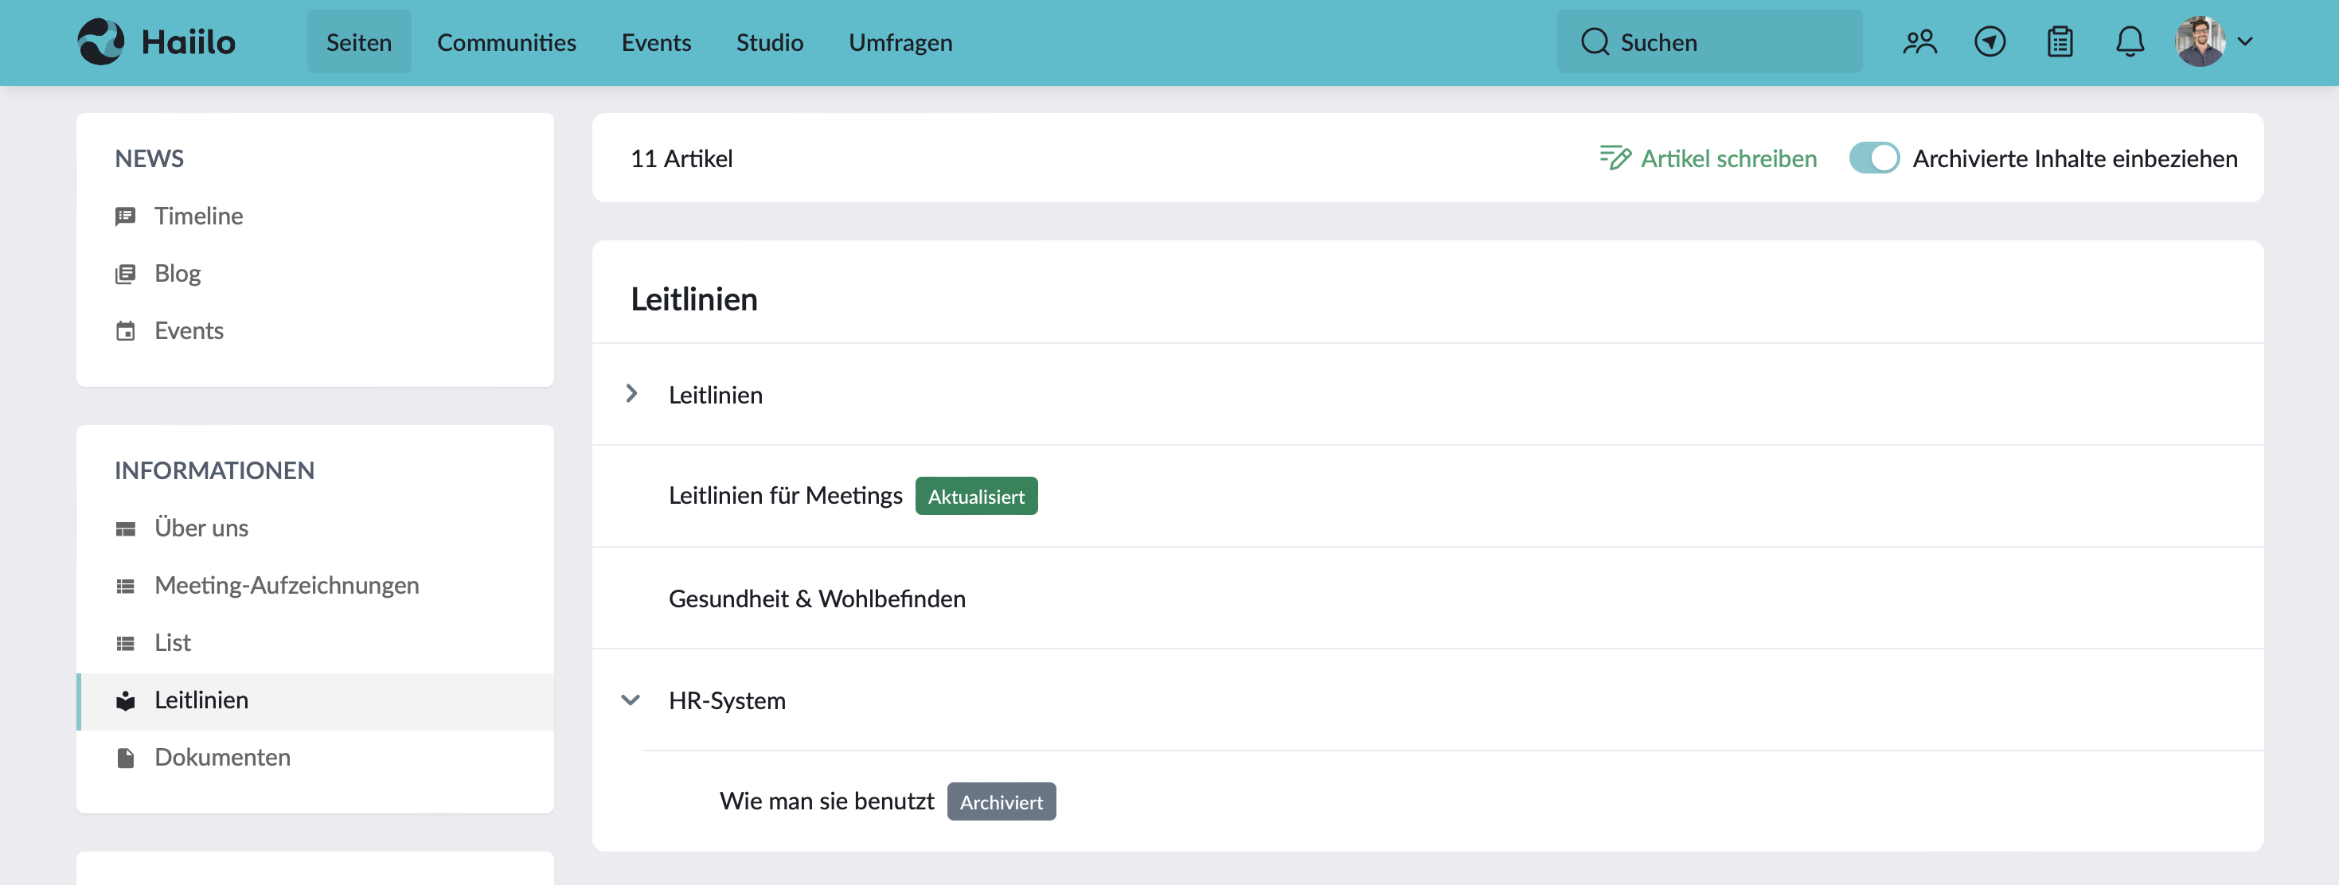Image resolution: width=2339 pixels, height=885 pixels.
Task: Click the Events calendar icon in sidebar
Action: [x=125, y=330]
